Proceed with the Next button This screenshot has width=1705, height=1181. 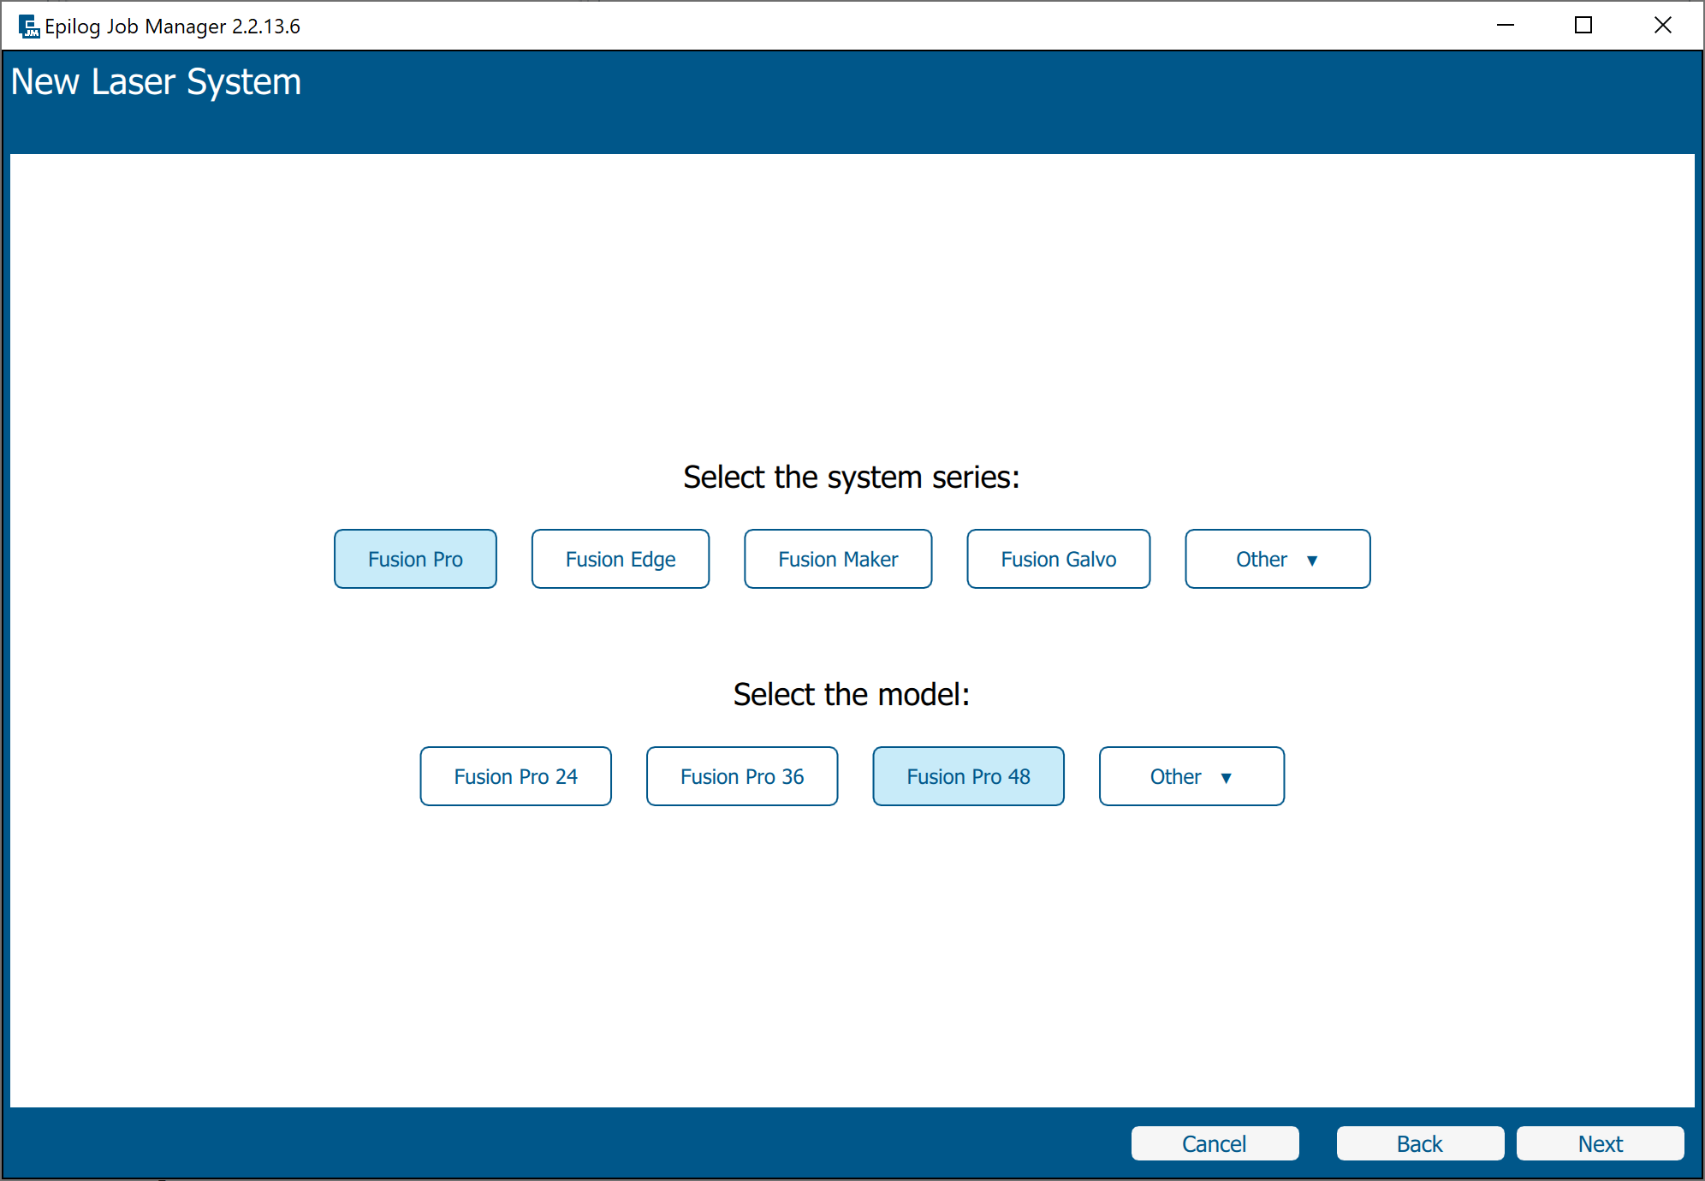point(1600,1143)
